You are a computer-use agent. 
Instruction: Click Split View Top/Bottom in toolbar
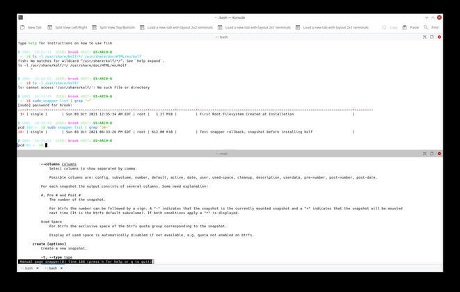(x=113, y=28)
